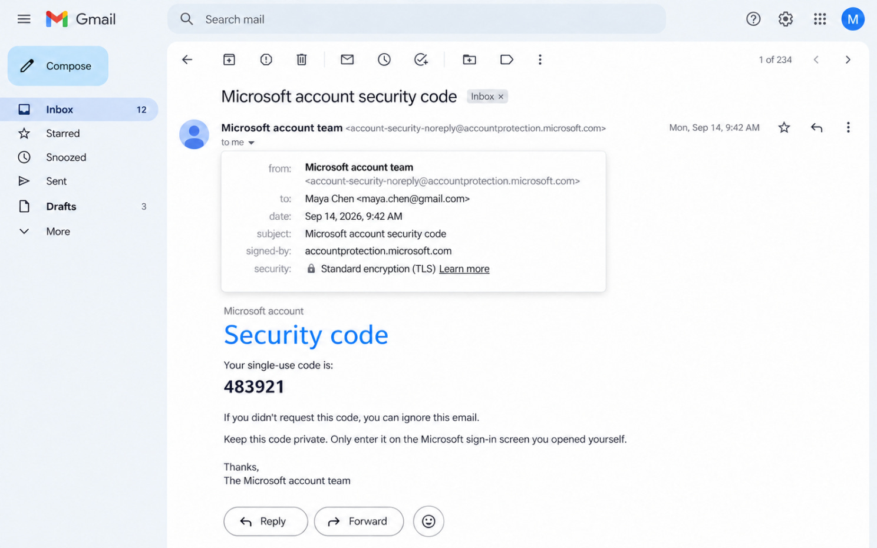This screenshot has width=877, height=548.
Task: Mark as unread using the envelope icon
Action: (x=347, y=60)
